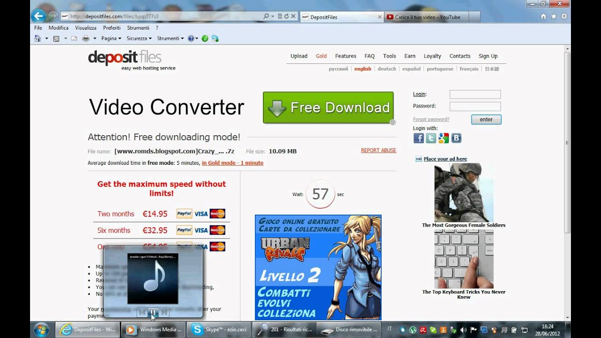601x338 pixels.
Task: Expand the Help icon dropdown arrow
Action: (197, 38)
